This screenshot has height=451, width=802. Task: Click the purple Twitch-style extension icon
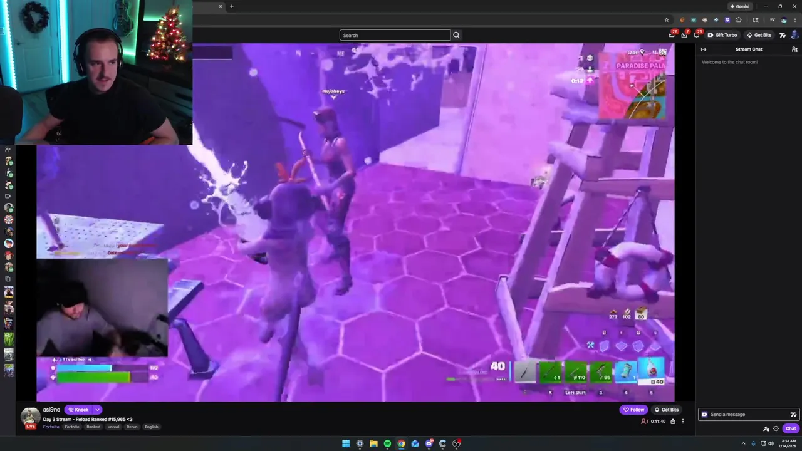point(727,19)
